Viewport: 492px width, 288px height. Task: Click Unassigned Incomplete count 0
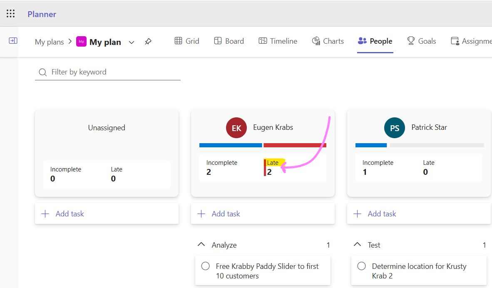(53, 179)
